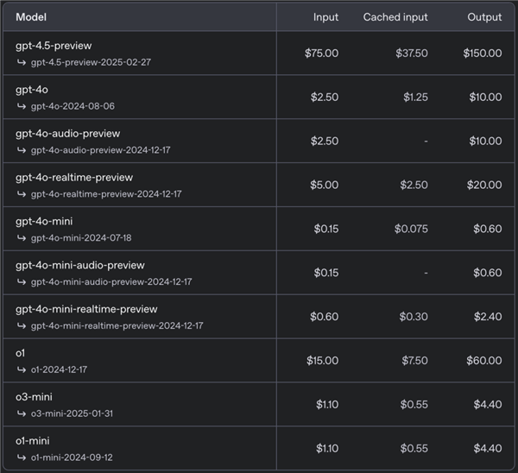
Task: Click the o1 model name
Action: pos(21,353)
